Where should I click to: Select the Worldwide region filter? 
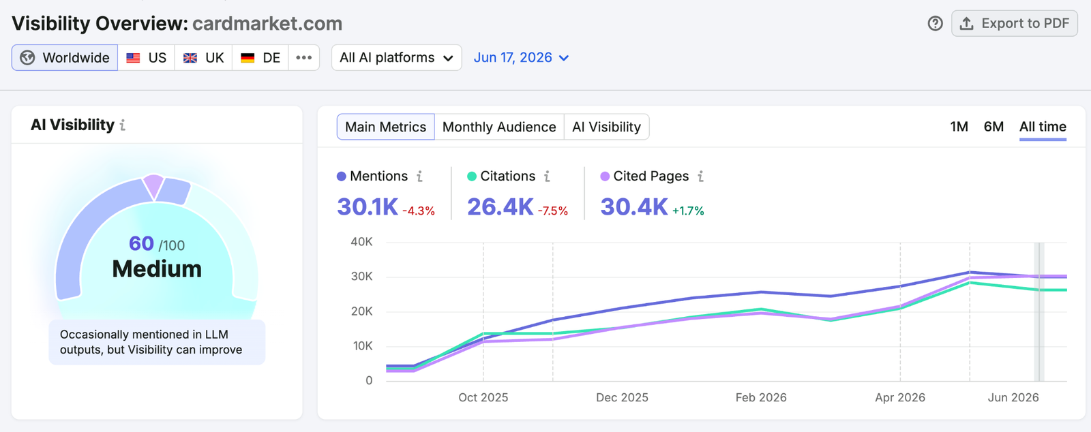65,58
